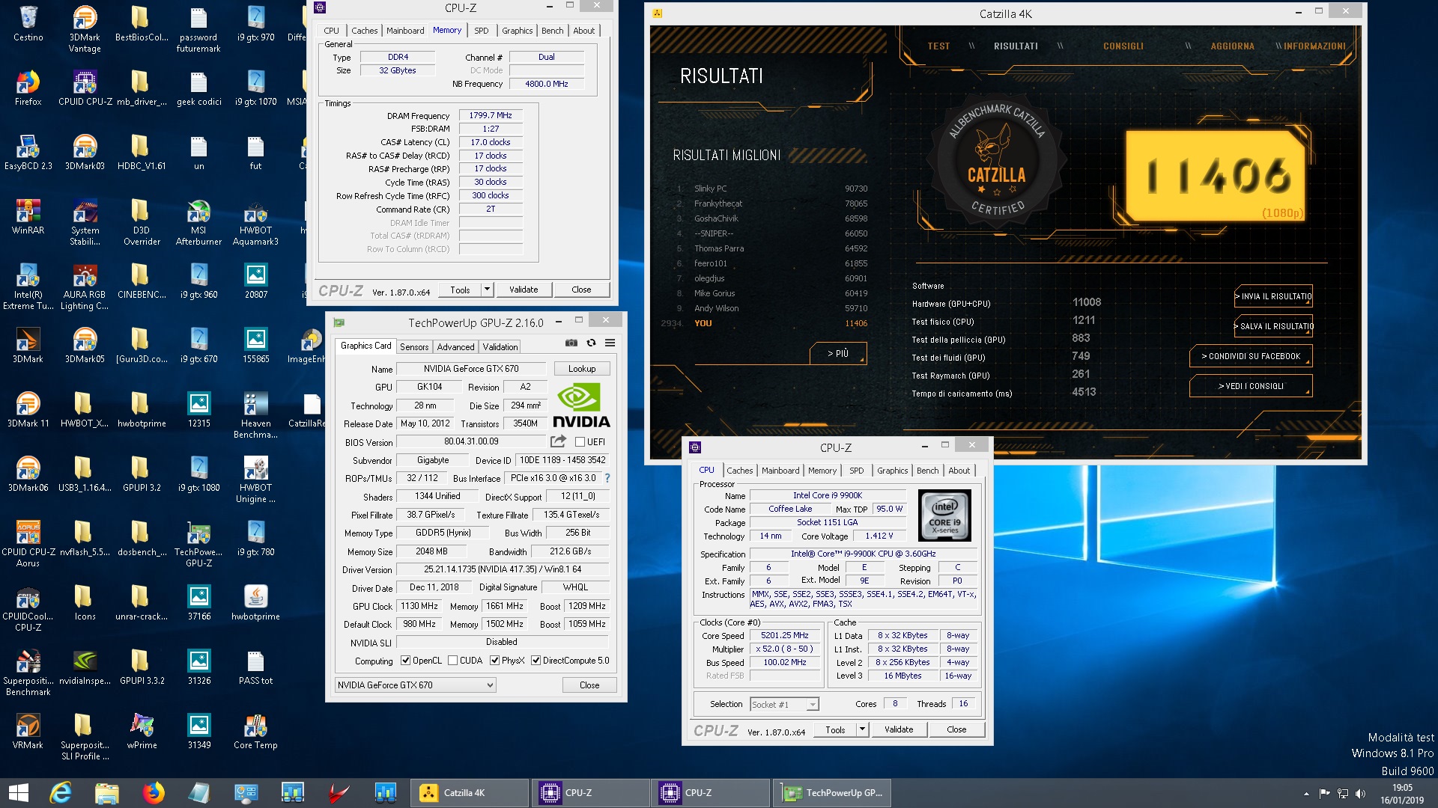Open MSI Afterburner desktop icon
This screenshot has height=808, width=1438.
pyautogui.click(x=198, y=223)
